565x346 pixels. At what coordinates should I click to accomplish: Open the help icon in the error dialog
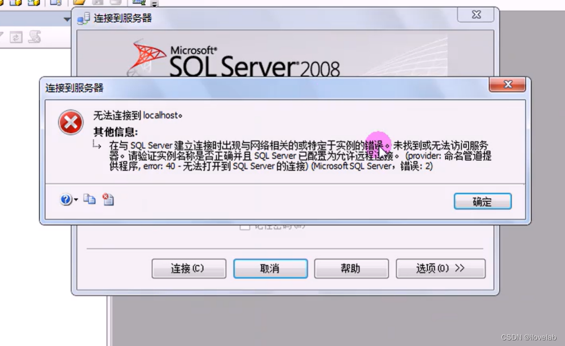[65, 199]
